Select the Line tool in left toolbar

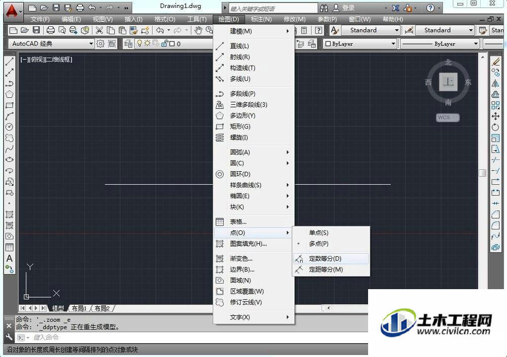pyautogui.click(x=9, y=61)
